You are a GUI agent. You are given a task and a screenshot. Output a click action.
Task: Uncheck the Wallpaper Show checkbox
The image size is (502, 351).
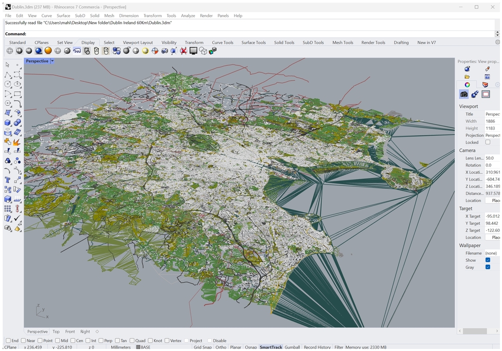[x=488, y=260]
